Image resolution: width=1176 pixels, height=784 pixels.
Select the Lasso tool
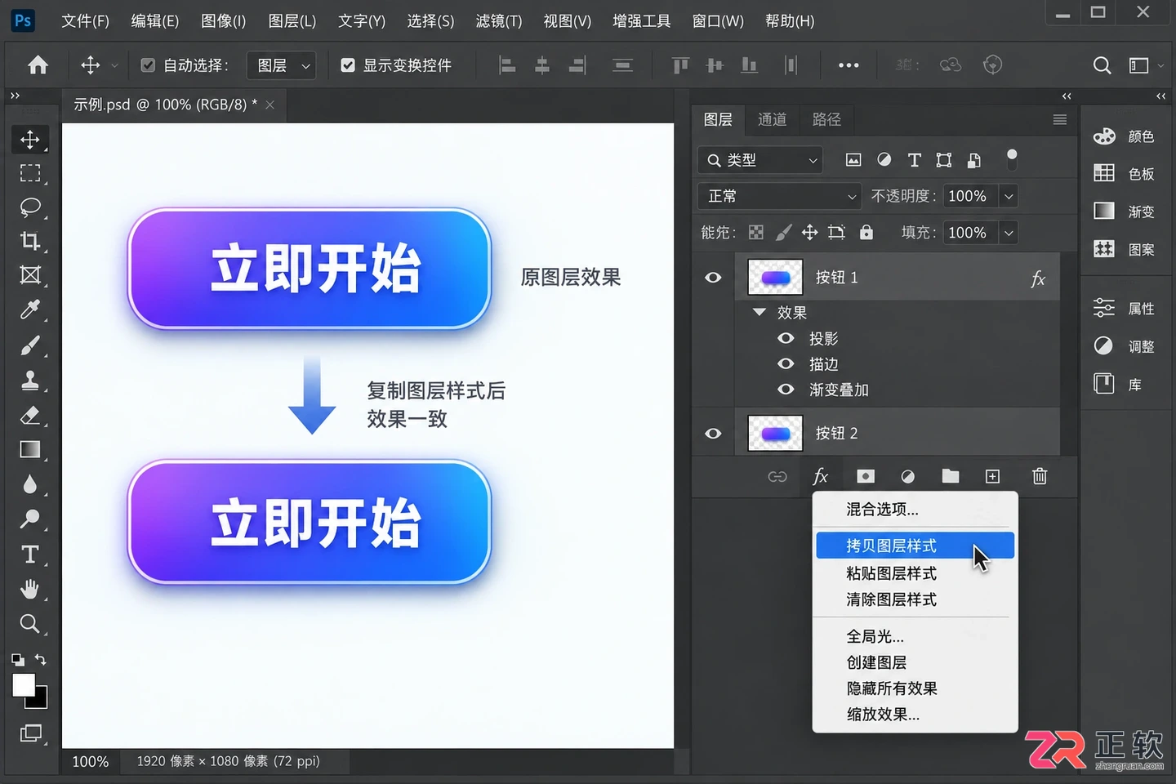click(x=30, y=207)
